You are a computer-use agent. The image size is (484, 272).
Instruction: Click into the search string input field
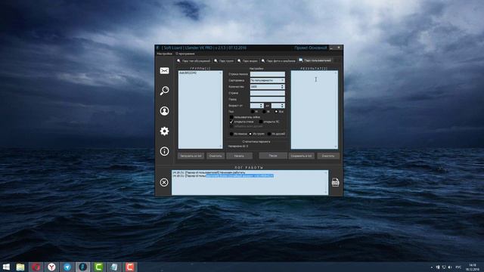coord(267,74)
